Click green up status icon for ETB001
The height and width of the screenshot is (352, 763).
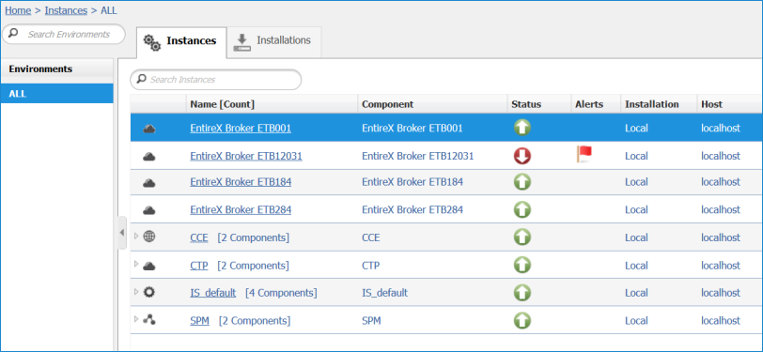522,128
